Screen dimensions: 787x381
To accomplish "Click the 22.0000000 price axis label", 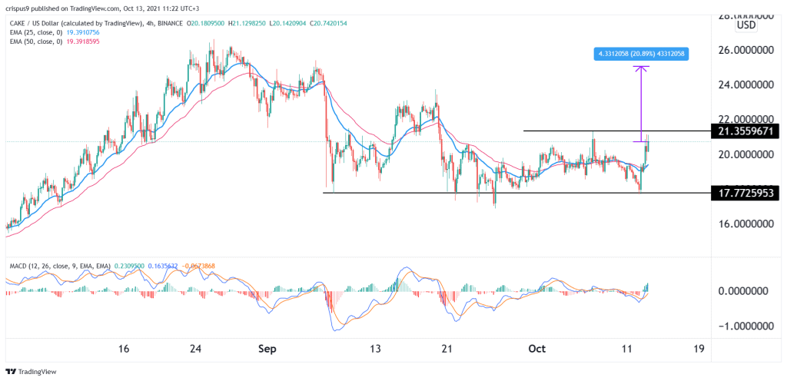I will [x=745, y=119].
